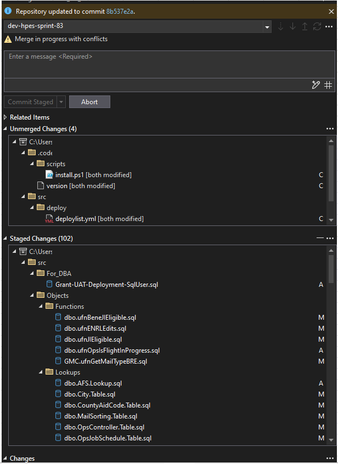The height and width of the screenshot is (464, 338).
Task: Click the Push up-arrow icon
Action: point(305,26)
